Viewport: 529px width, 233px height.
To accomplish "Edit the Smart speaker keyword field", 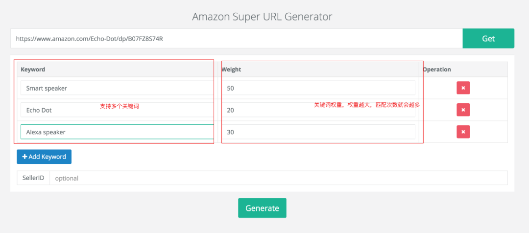I will pos(116,88).
